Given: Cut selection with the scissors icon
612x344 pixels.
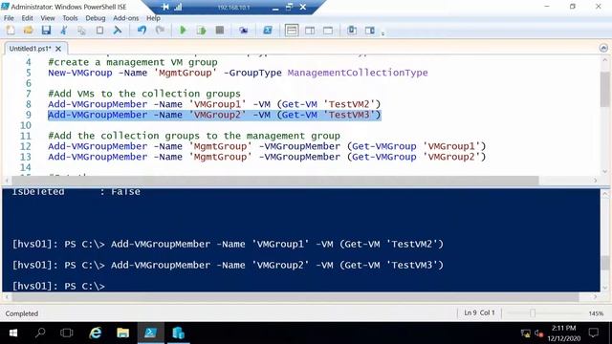Looking at the screenshot, I should (x=64, y=31).
